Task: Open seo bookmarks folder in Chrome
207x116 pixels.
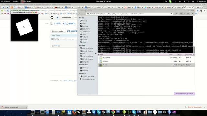Action: [x=47, y=14]
